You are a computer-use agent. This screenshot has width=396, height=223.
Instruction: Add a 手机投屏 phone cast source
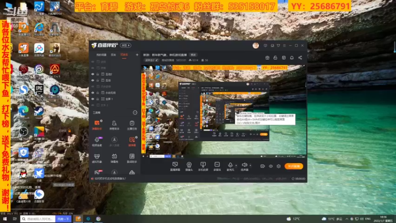tap(203, 167)
